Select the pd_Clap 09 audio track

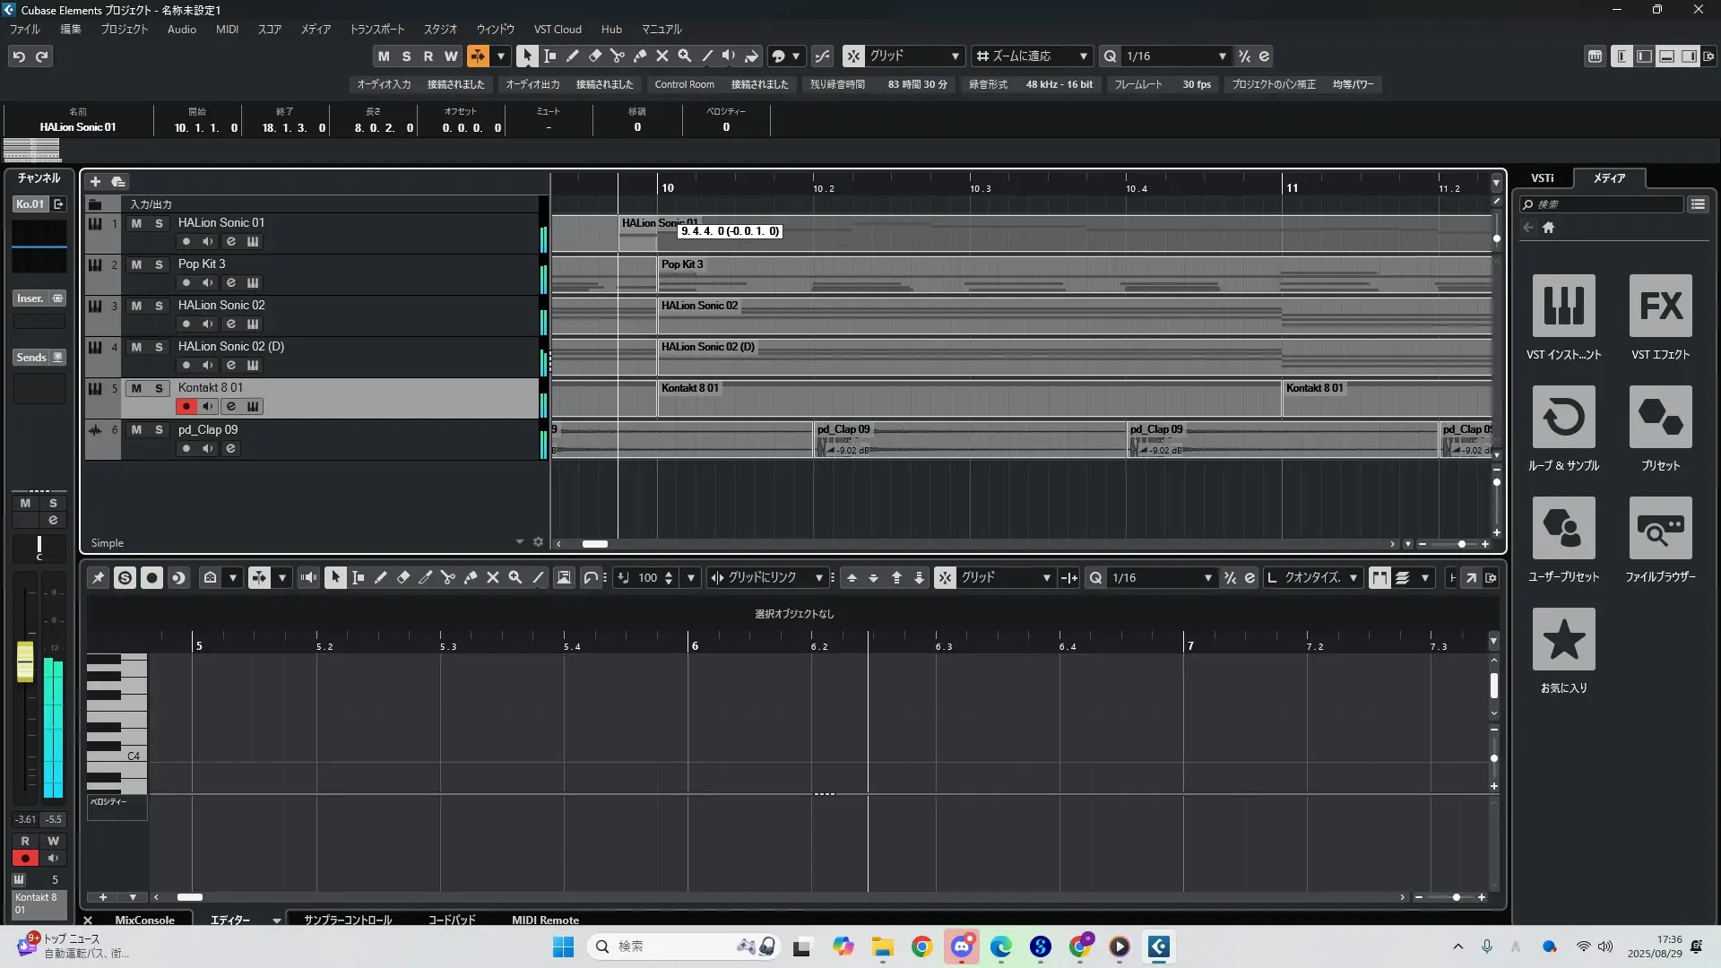click(x=208, y=430)
